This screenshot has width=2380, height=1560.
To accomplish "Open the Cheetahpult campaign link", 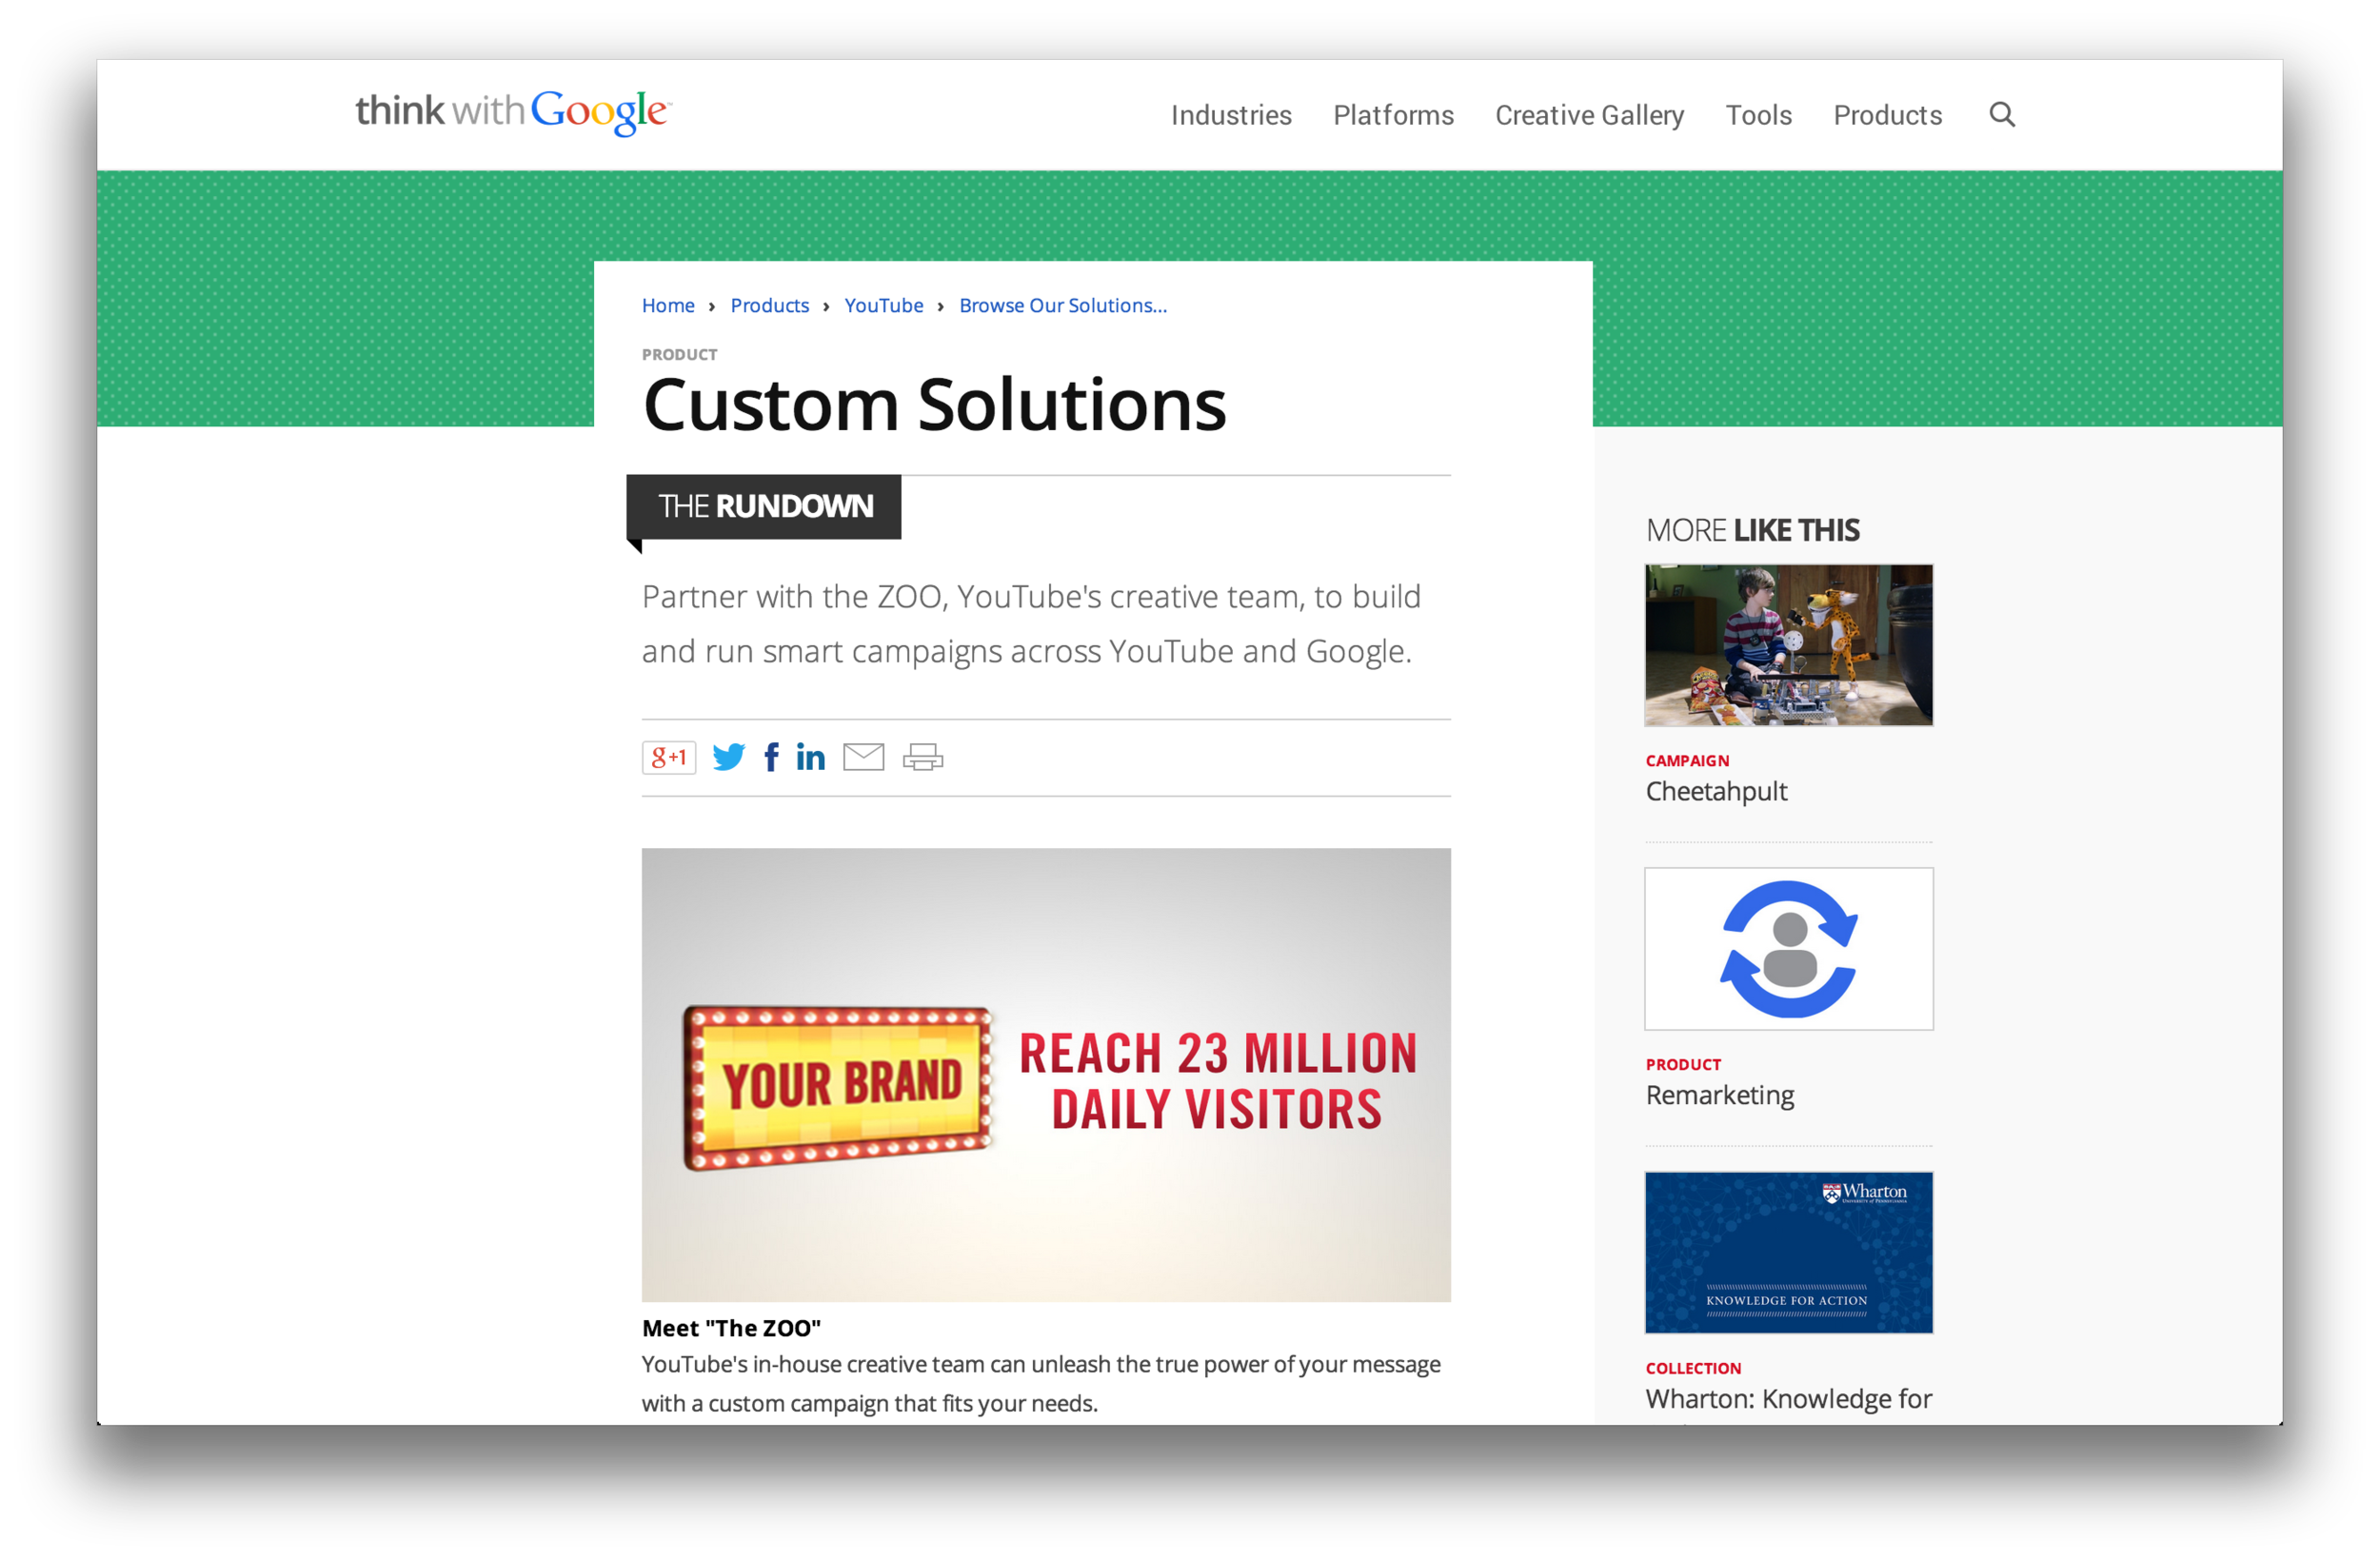I will click(1717, 791).
